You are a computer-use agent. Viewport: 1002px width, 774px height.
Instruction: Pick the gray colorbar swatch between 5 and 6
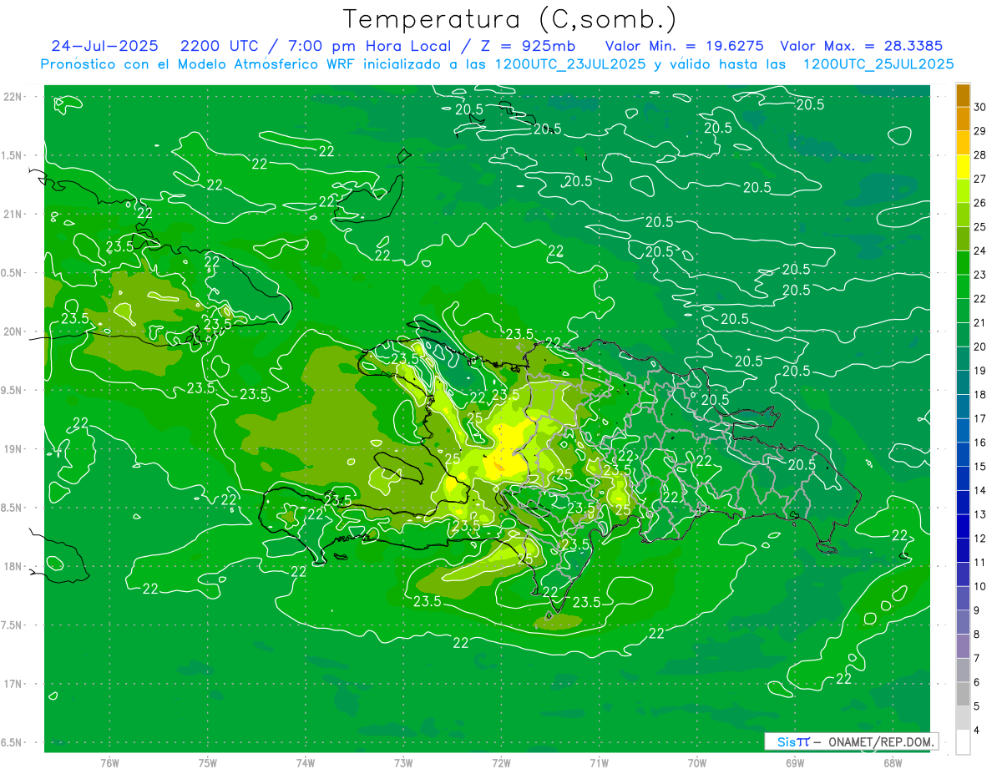[x=963, y=694]
